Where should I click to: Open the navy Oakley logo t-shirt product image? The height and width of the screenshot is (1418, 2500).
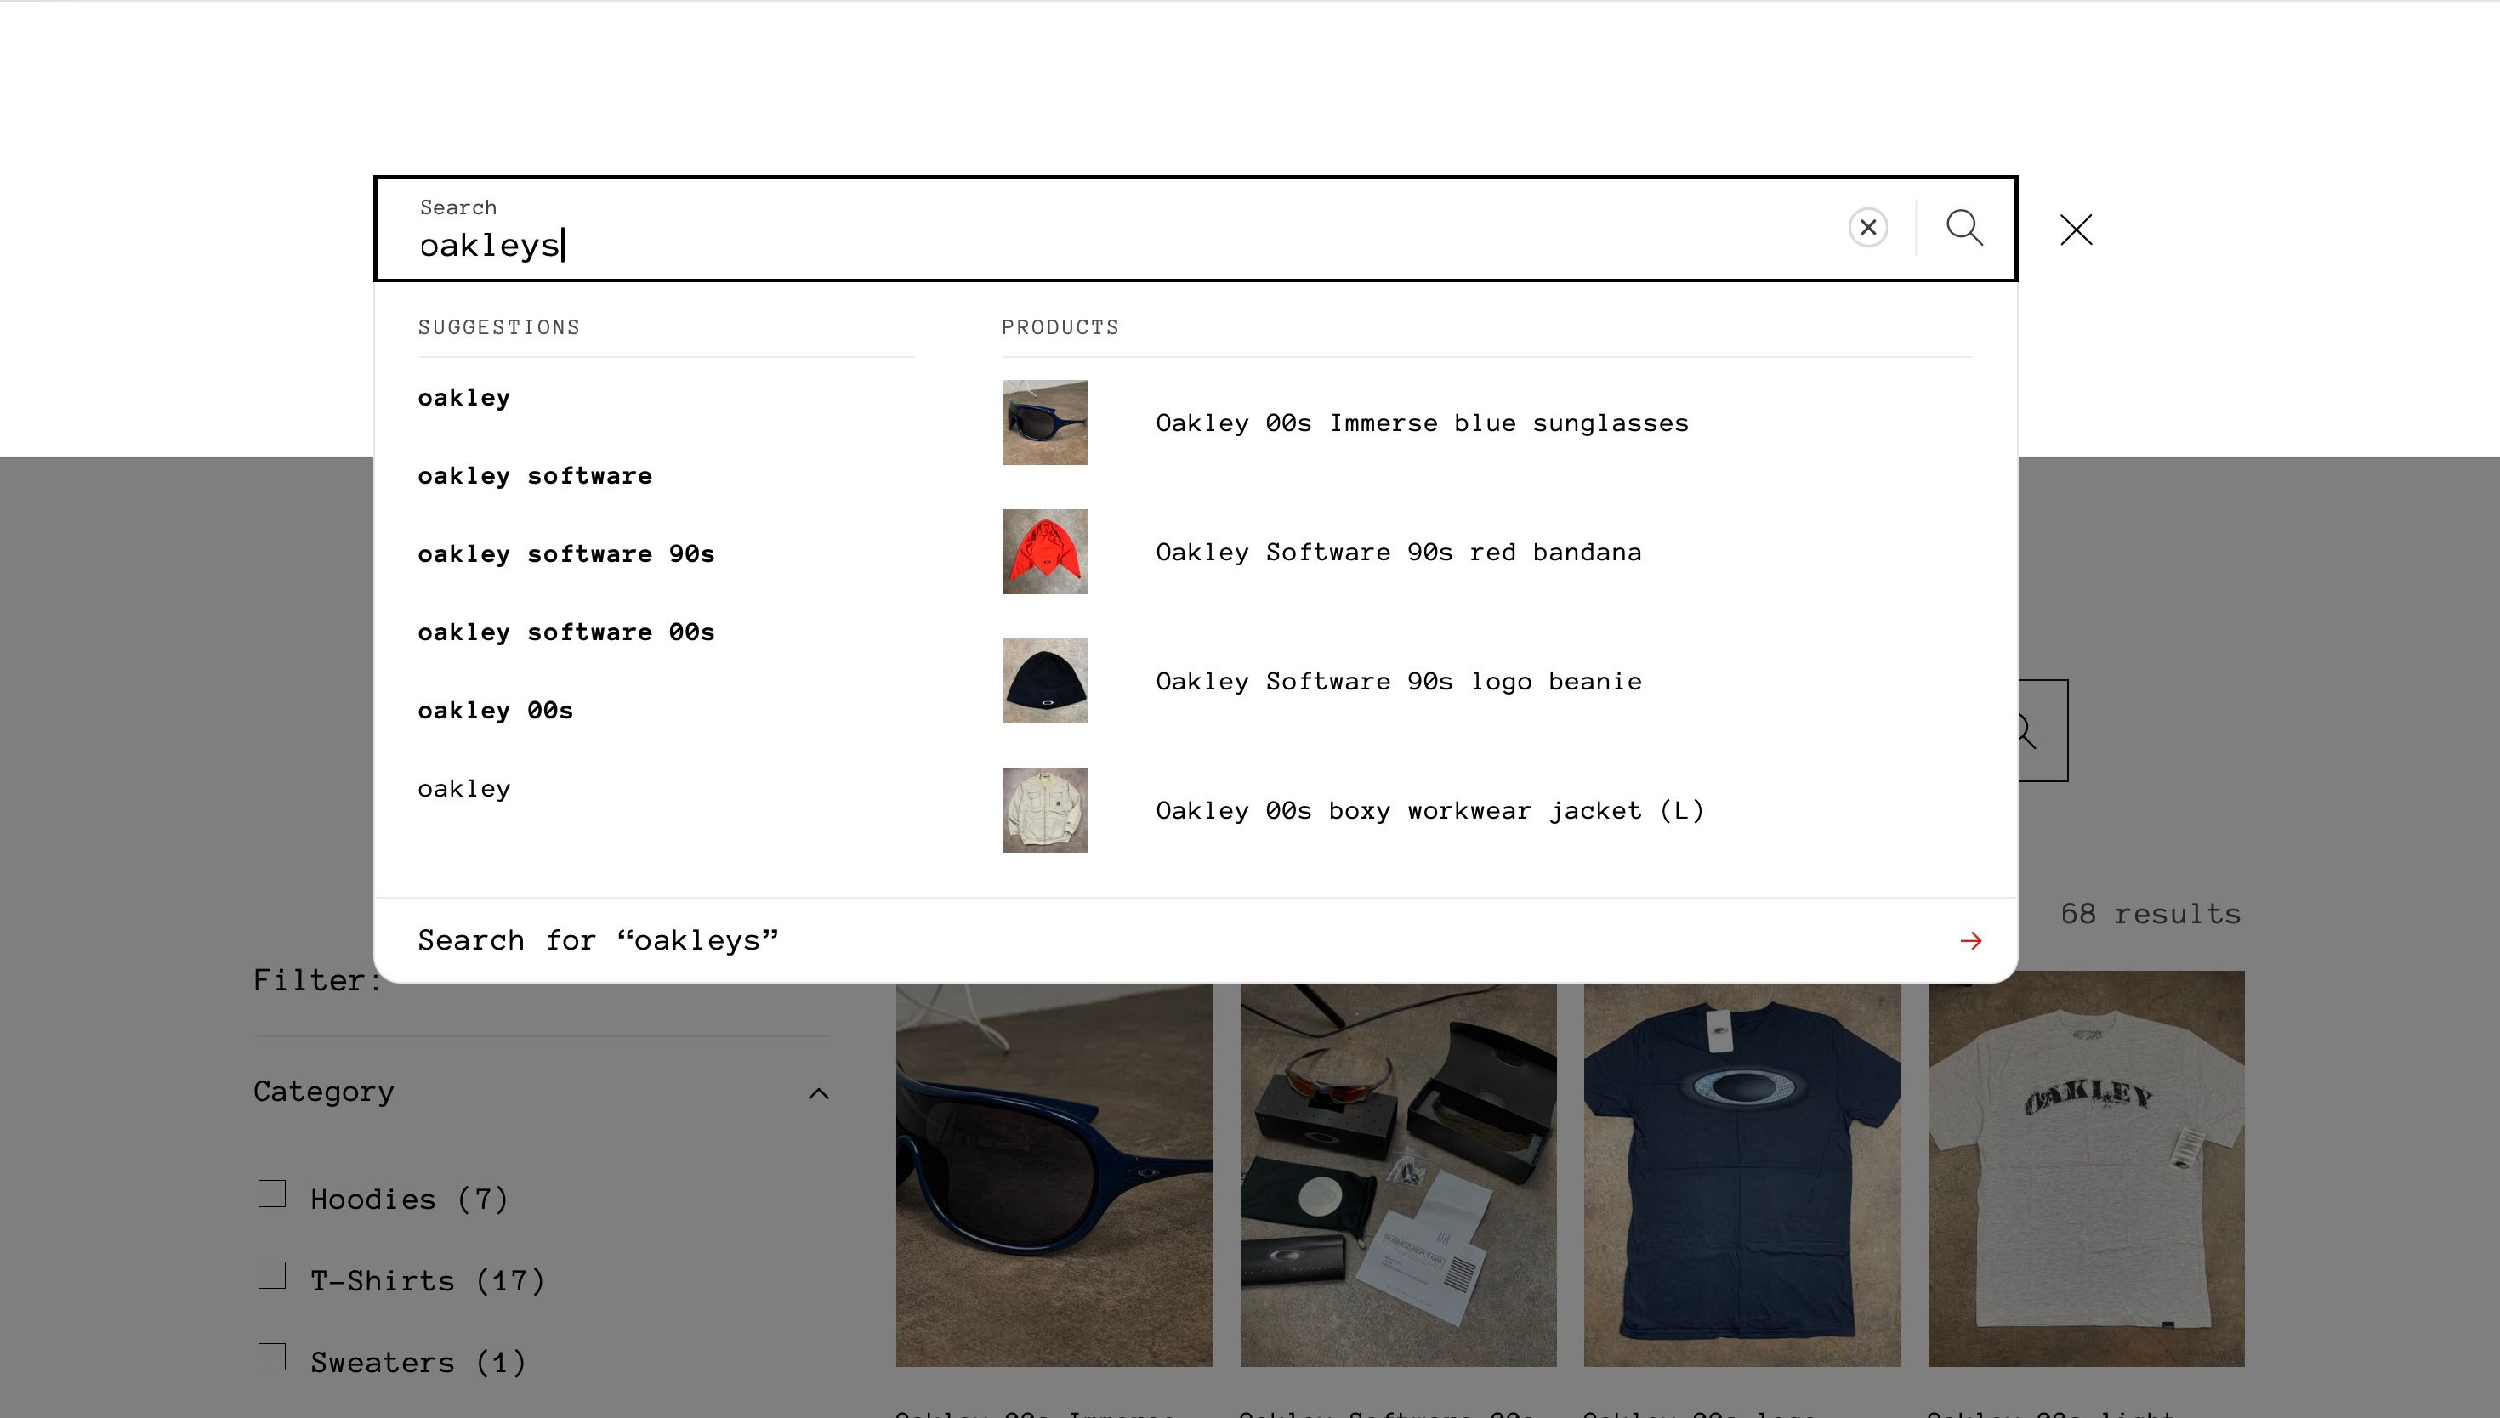pos(1741,1175)
